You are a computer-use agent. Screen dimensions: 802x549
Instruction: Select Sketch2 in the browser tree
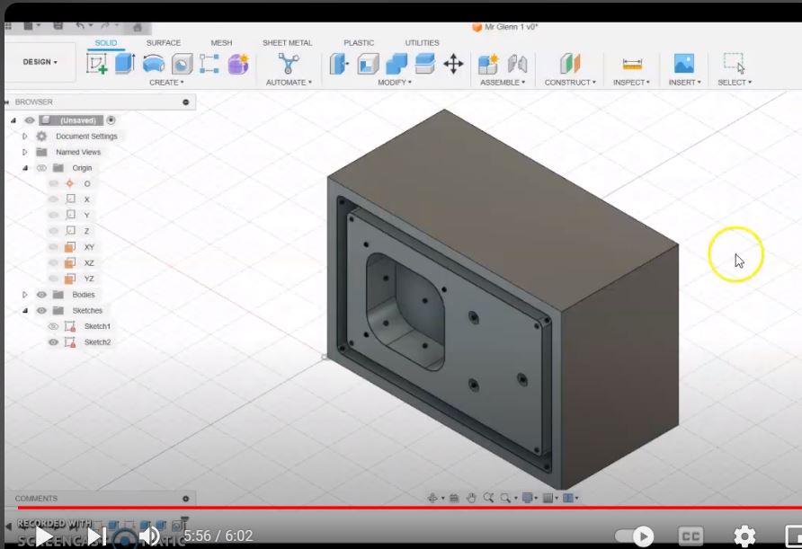97,342
